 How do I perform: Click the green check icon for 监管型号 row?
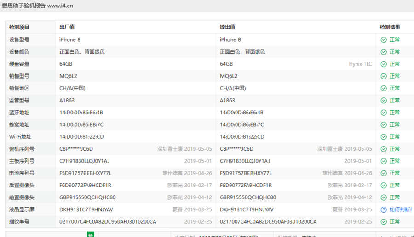tap(384, 101)
